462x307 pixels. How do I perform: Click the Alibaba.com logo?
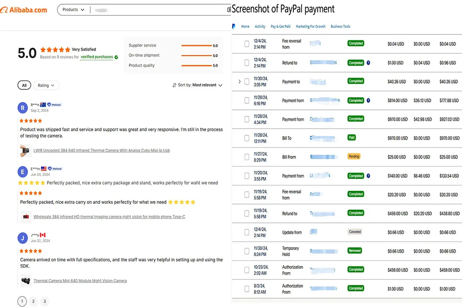click(x=24, y=10)
